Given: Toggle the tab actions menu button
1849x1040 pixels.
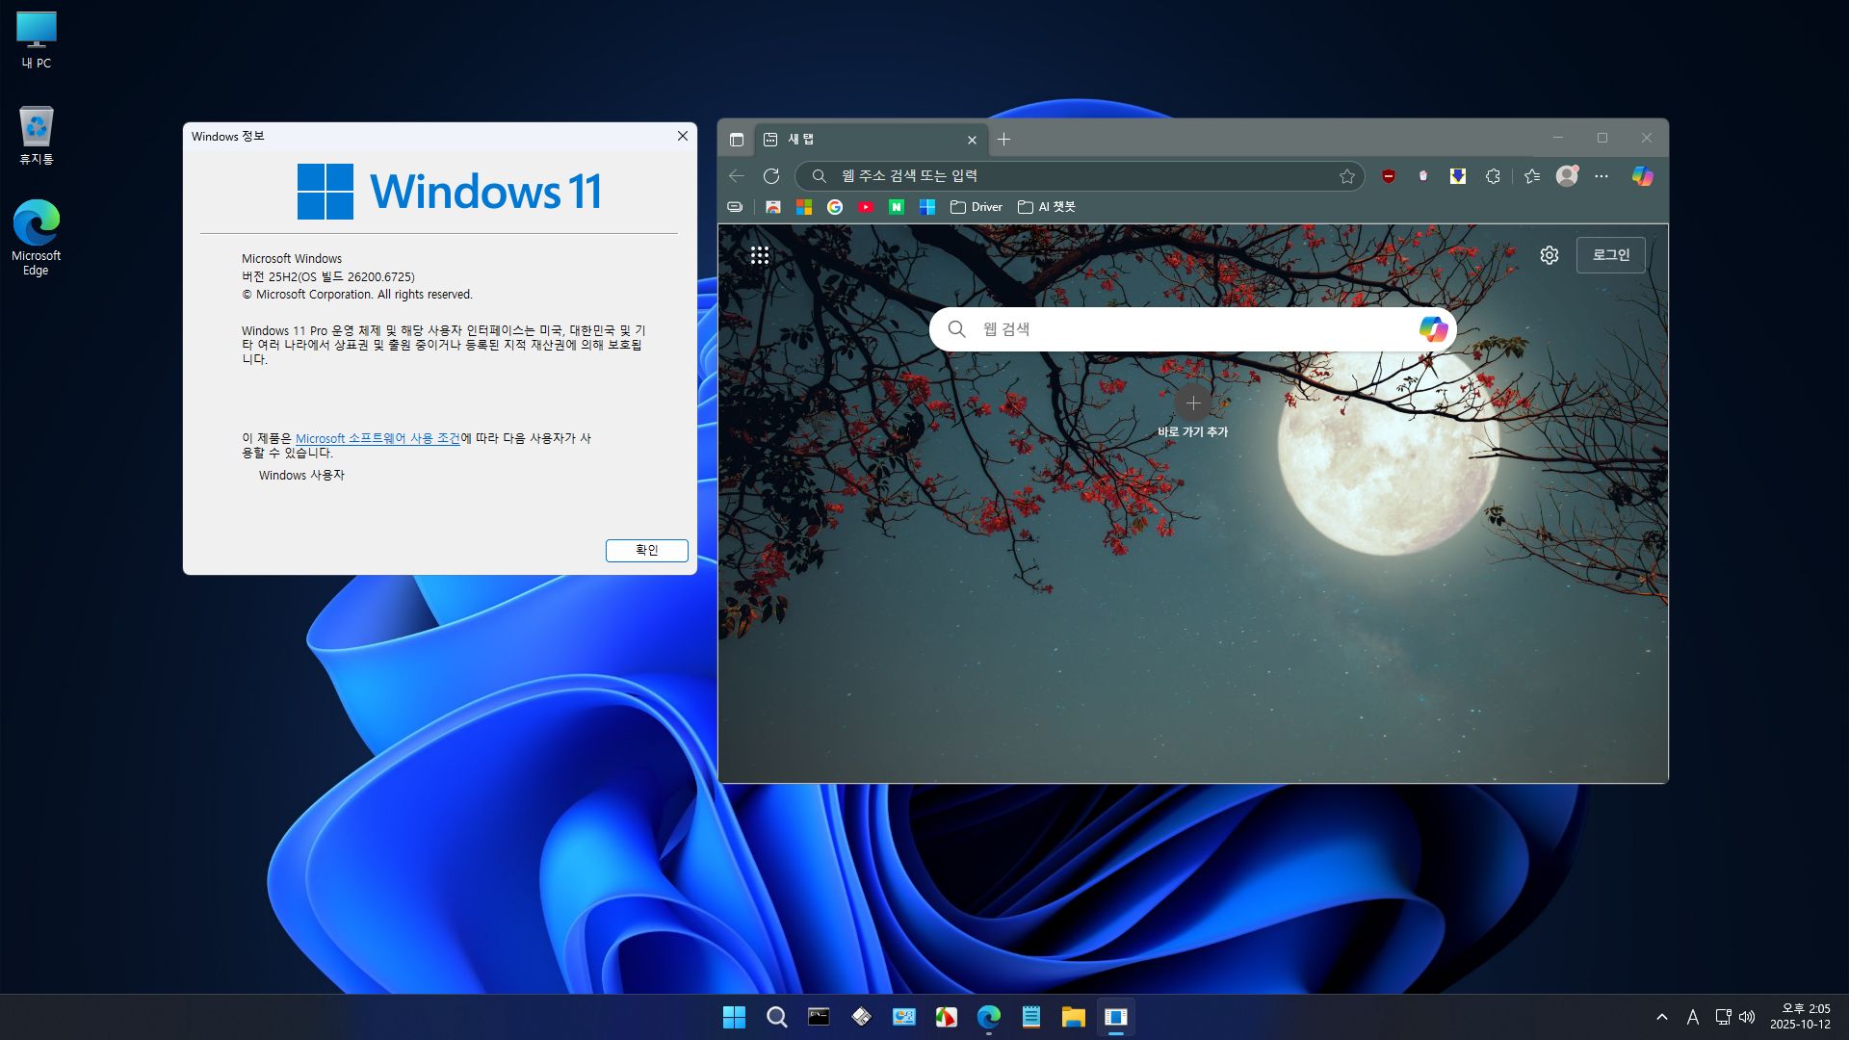Looking at the screenshot, I should tap(737, 140).
